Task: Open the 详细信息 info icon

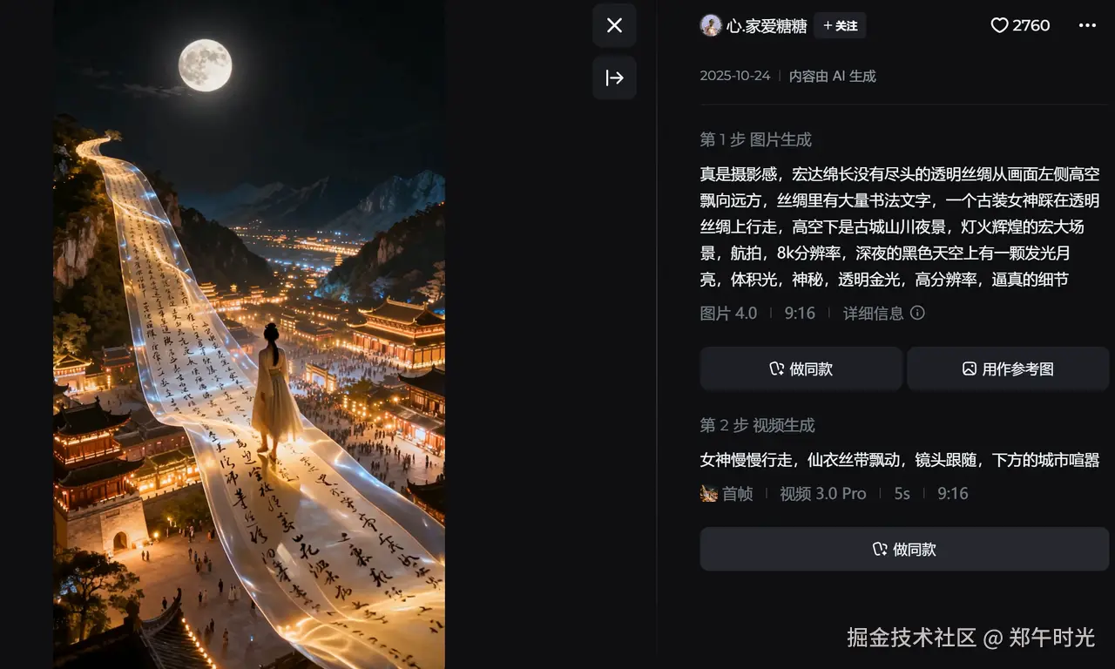Action: point(917,313)
